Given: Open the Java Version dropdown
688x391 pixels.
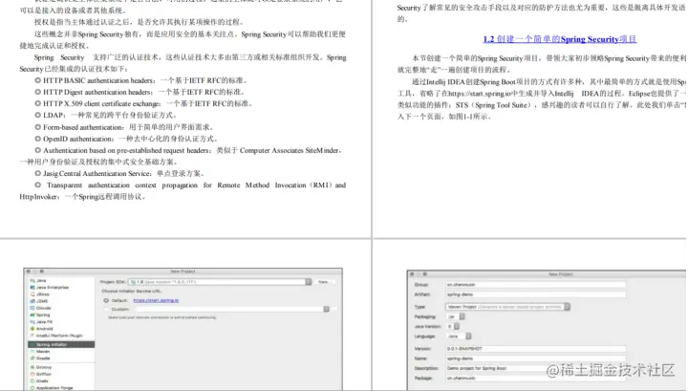Looking at the screenshot, I should (453, 327).
